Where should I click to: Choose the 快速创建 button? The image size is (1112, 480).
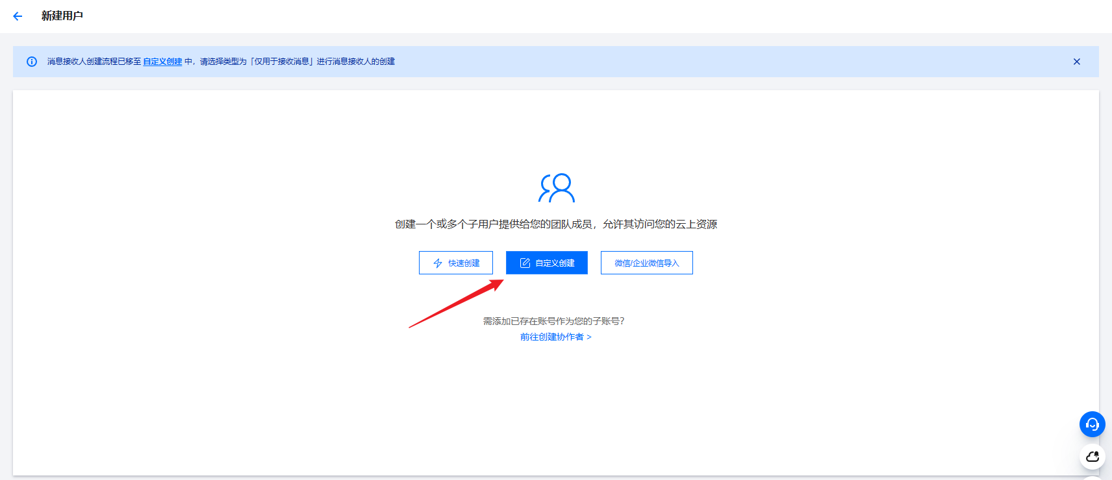click(456, 263)
